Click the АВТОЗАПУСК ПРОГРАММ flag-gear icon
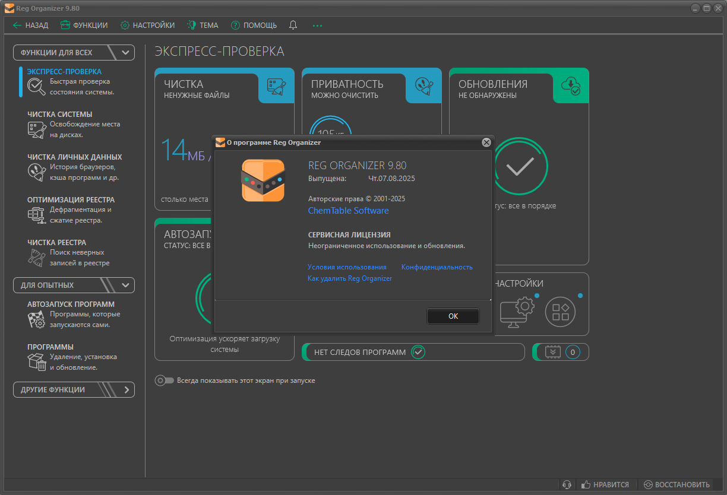This screenshot has height=495, width=727. tap(37, 319)
